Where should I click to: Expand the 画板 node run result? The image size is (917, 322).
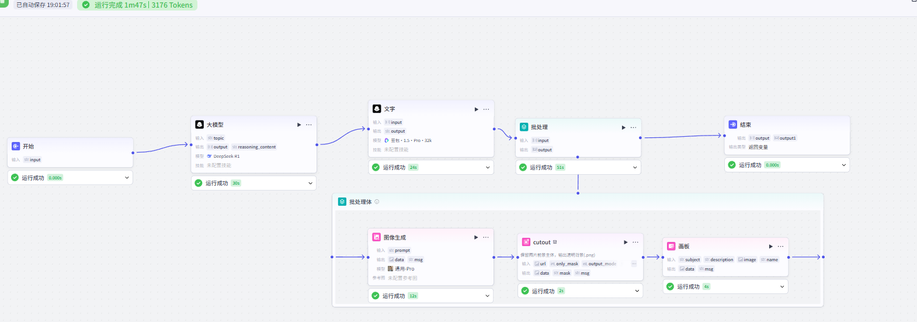point(782,286)
